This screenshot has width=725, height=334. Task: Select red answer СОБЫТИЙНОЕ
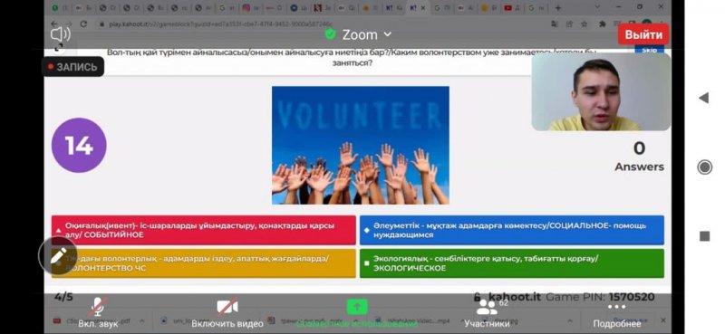pos(203,230)
